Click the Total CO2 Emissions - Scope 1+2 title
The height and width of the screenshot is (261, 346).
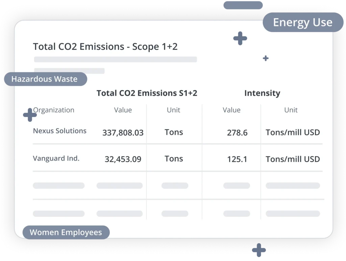pyautogui.click(x=105, y=47)
